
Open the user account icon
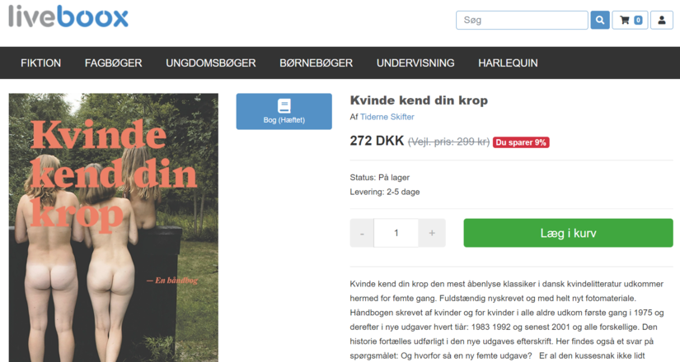tap(661, 20)
